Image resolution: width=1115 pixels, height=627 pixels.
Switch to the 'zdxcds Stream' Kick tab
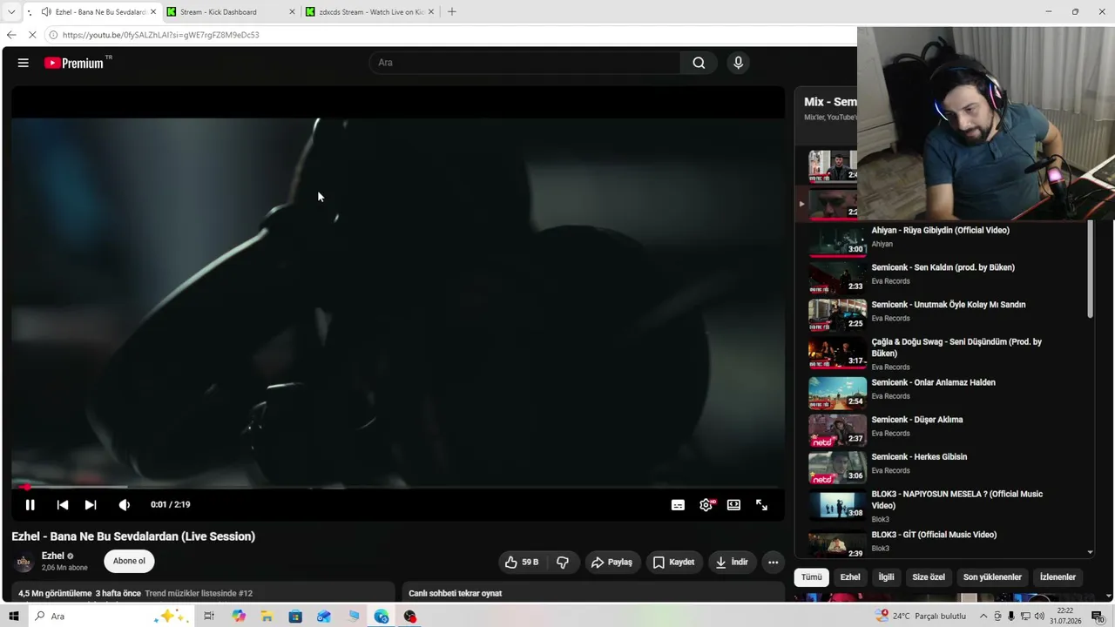369,12
